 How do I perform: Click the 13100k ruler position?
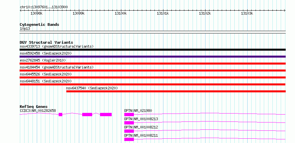121,13
